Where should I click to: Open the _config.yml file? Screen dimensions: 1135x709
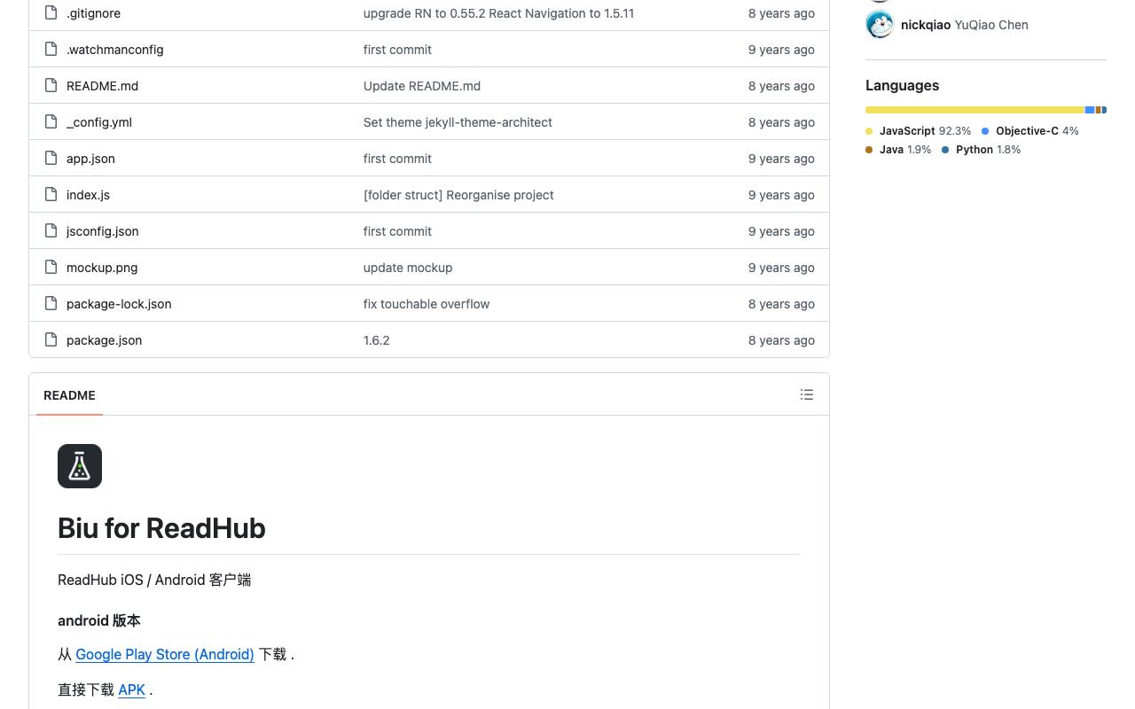(99, 122)
